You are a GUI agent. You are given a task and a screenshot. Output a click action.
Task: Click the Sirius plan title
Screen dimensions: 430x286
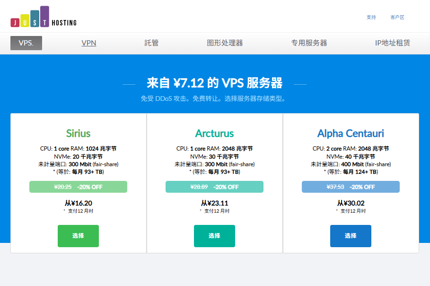79,133
